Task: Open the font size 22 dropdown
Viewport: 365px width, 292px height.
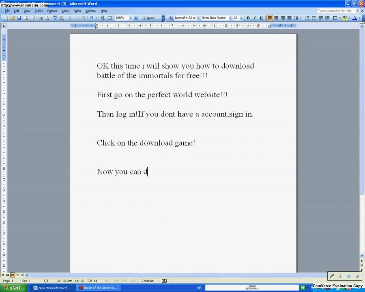Action: click(241, 18)
